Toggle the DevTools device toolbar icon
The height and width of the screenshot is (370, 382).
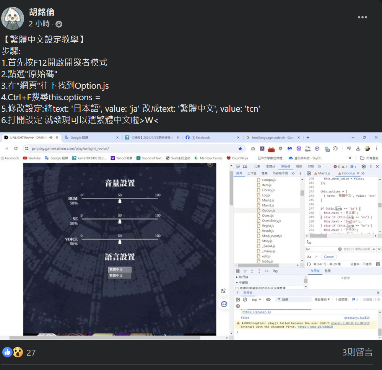245,166
